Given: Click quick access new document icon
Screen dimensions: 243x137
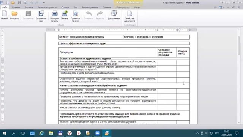Looking at the screenshot, I should (x=8, y=3).
